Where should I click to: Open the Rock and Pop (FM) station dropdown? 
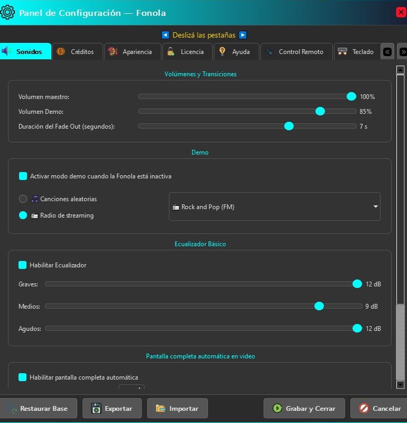(x=275, y=206)
